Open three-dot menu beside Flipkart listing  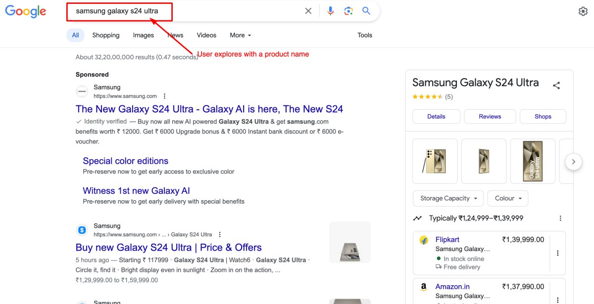tap(557, 253)
